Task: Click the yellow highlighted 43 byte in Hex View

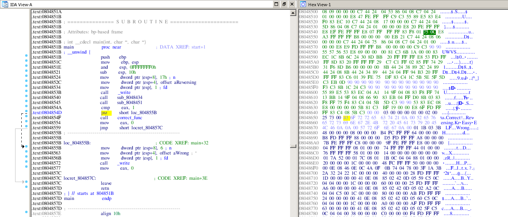Action: (346, 118)
